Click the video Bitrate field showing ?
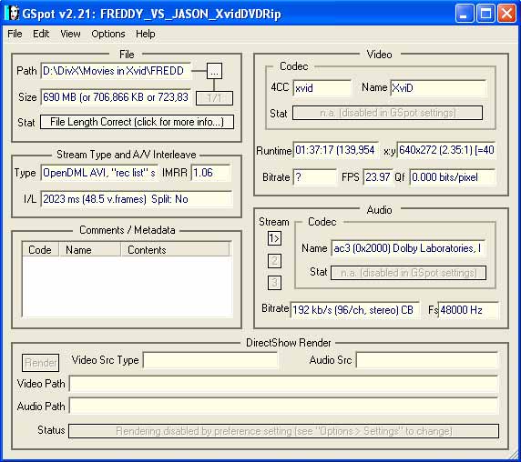The height and width of the screenshot is (462, 521). [314, 177]
